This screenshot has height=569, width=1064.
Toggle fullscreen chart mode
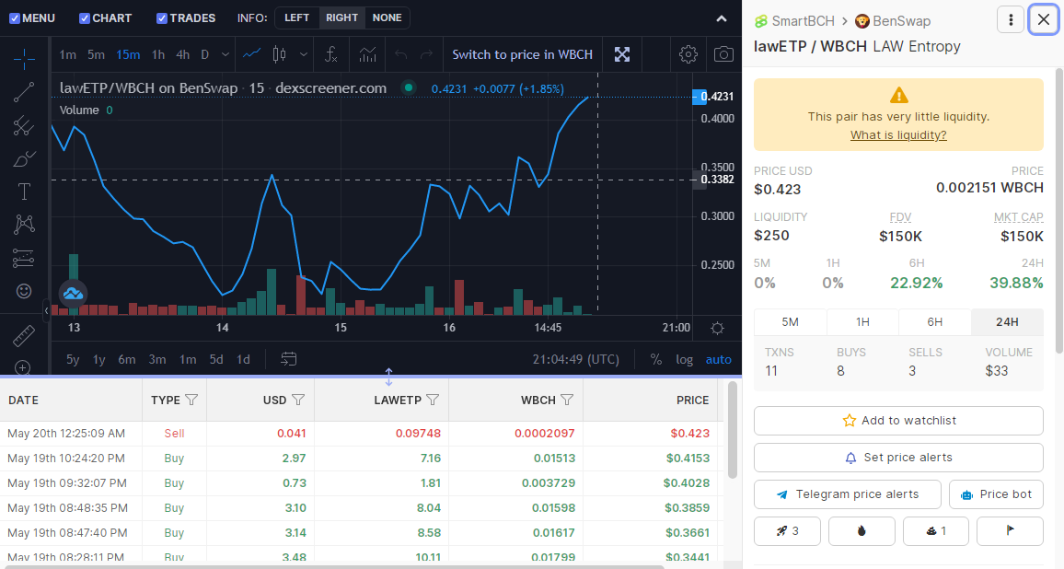click(621, 54)
